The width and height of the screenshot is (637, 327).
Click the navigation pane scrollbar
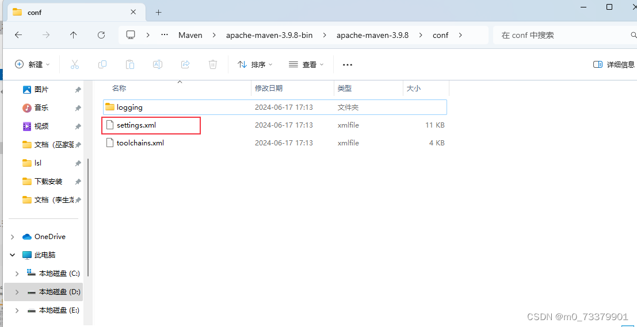point(88,217)
